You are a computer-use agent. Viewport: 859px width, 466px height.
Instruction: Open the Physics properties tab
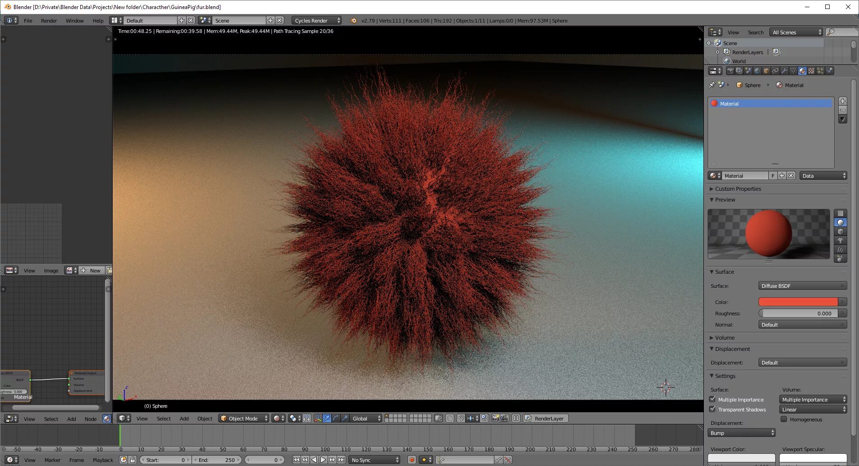[x=829, y=71]
